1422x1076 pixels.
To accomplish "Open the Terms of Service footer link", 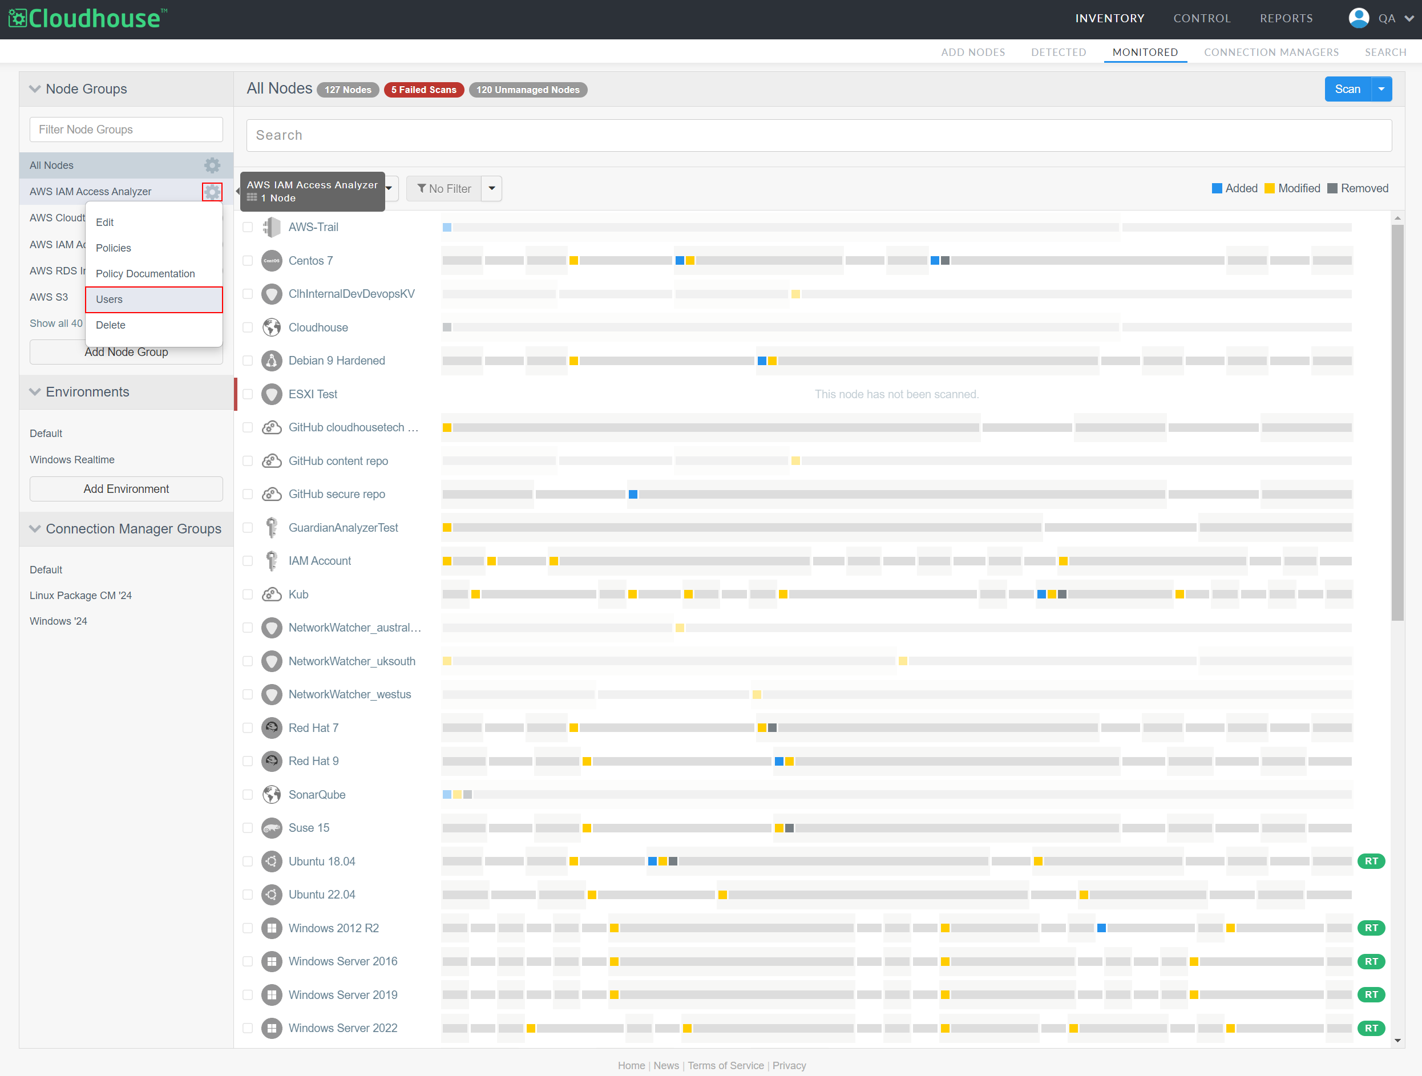I will pyautogui.click(x=726, y=1065).
